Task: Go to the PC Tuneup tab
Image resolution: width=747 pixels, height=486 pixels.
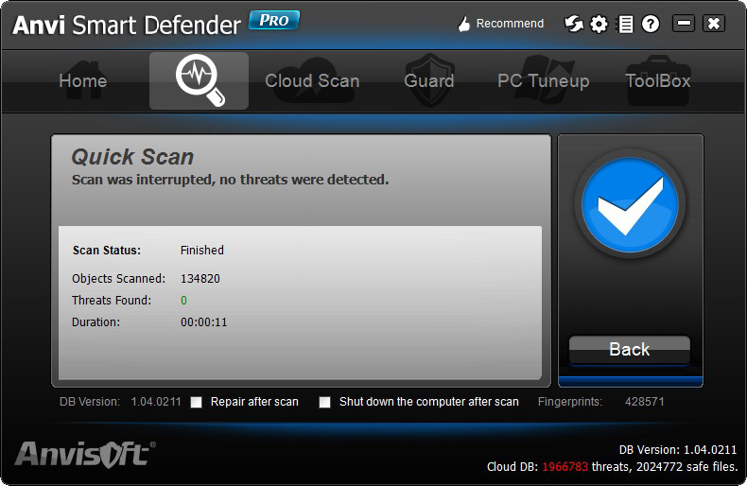Action: tap(544, 80)
